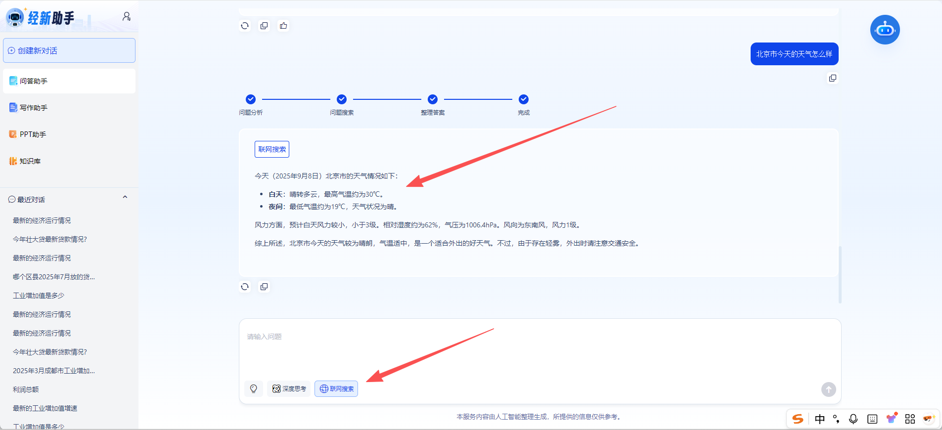942x430 pixels.
Task: Open the third 最新的经济运行情况 conversation
Action: click(42, 314)
